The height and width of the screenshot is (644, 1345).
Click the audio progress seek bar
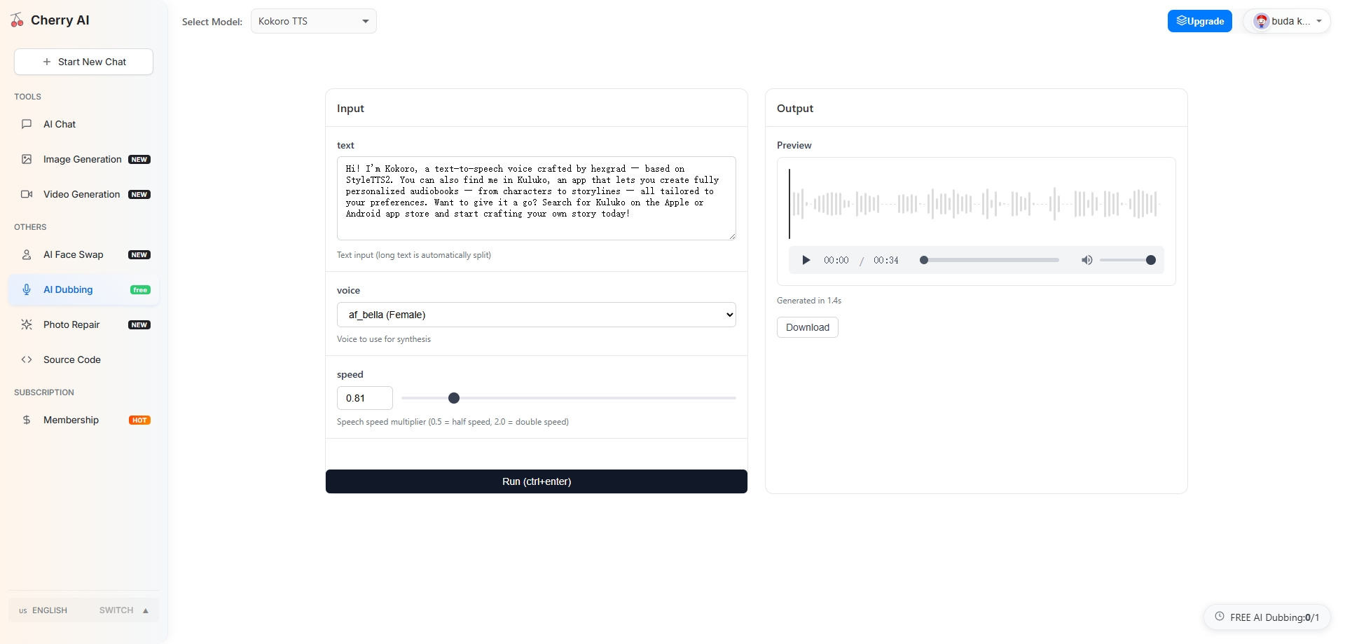(x=989, y=260)
